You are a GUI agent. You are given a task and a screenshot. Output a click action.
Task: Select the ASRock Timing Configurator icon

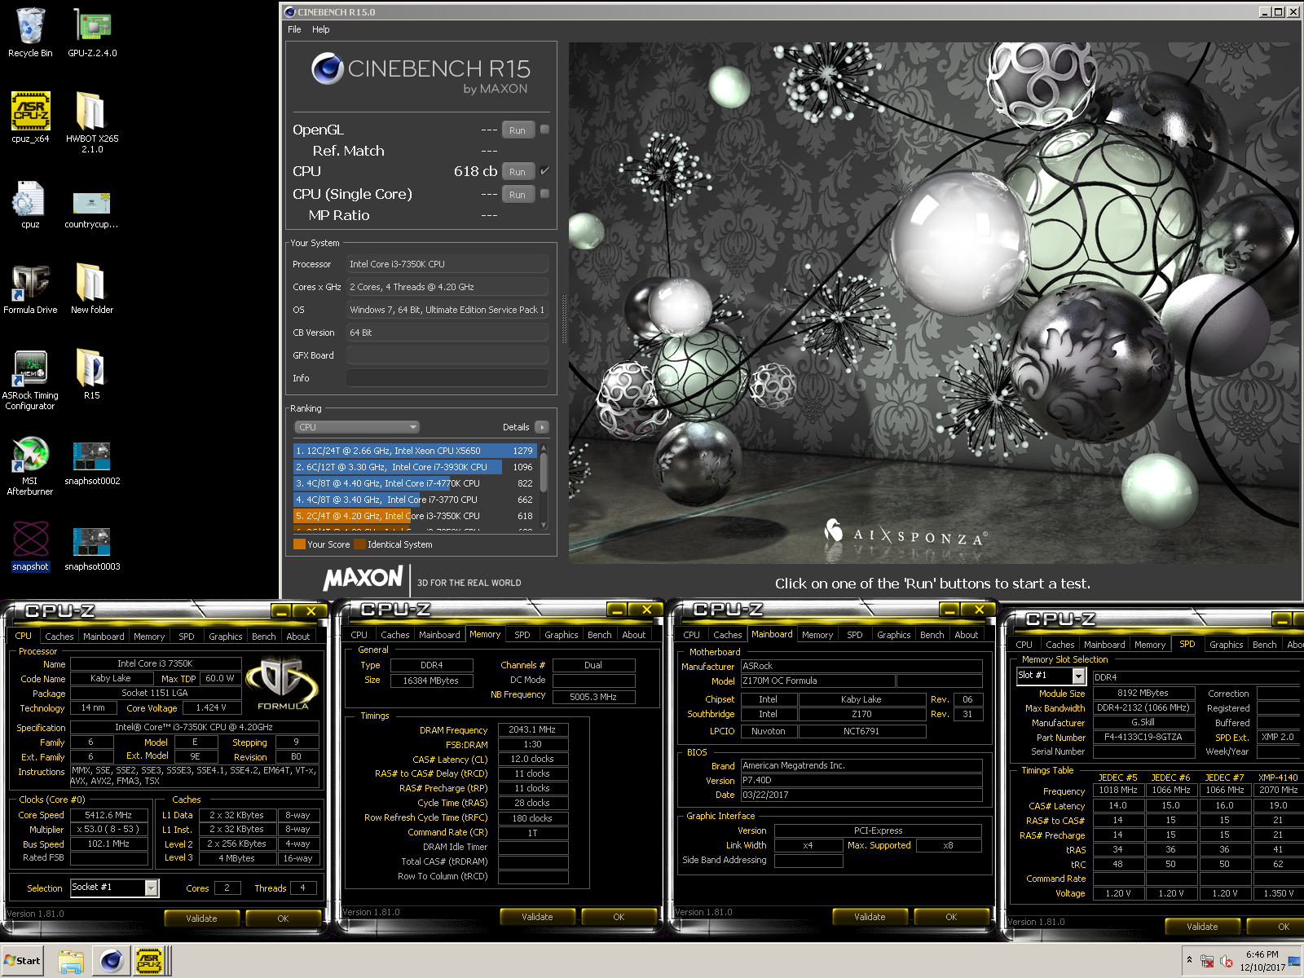[30, 380]
